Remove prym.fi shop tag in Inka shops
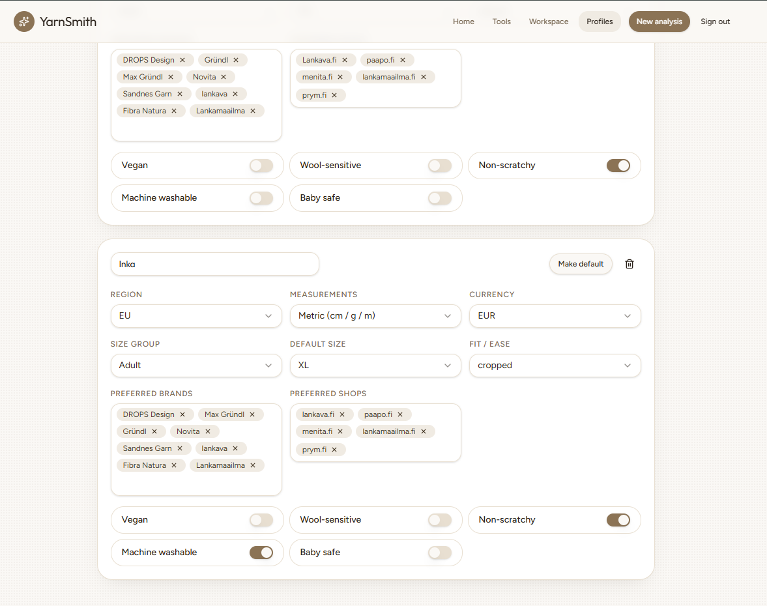Screen dimensions: 767x606 334,450
